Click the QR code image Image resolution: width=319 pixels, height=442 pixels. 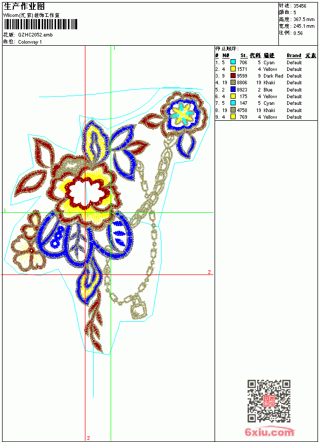click(x=269, y=401)
